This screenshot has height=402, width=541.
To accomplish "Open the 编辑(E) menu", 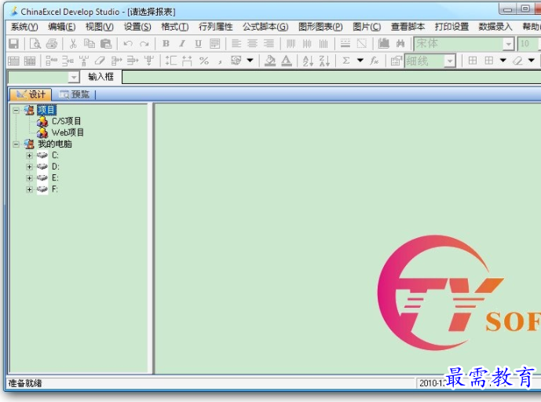I will [x=62, y=27].
